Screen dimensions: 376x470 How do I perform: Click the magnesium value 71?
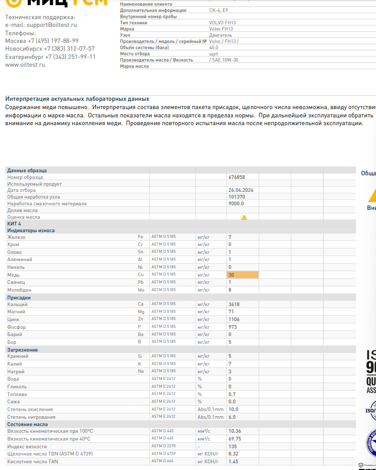point(231,312)
